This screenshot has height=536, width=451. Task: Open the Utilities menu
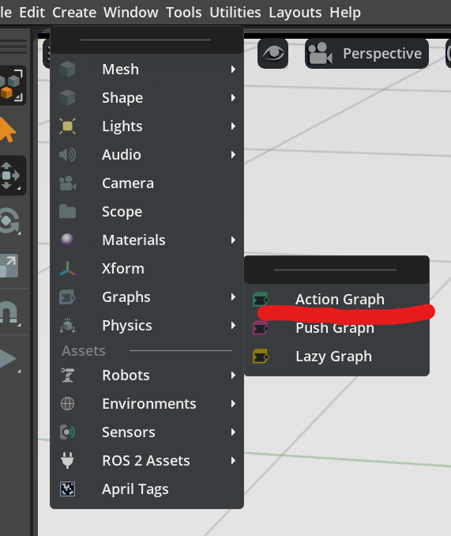pyautogui.click(x=235, y=13)
